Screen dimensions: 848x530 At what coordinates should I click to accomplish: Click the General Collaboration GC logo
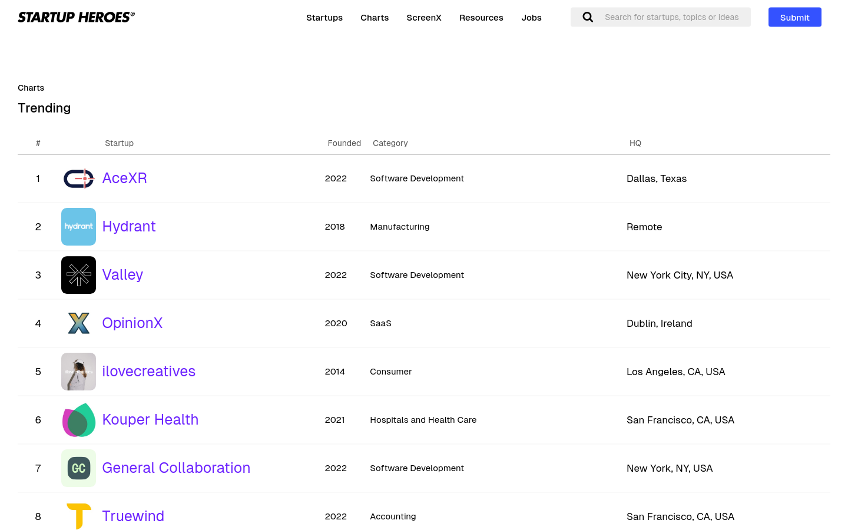pos(78,468)
